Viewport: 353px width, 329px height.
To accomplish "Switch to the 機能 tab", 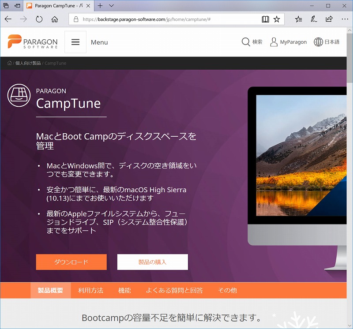I will coord(124,290).
